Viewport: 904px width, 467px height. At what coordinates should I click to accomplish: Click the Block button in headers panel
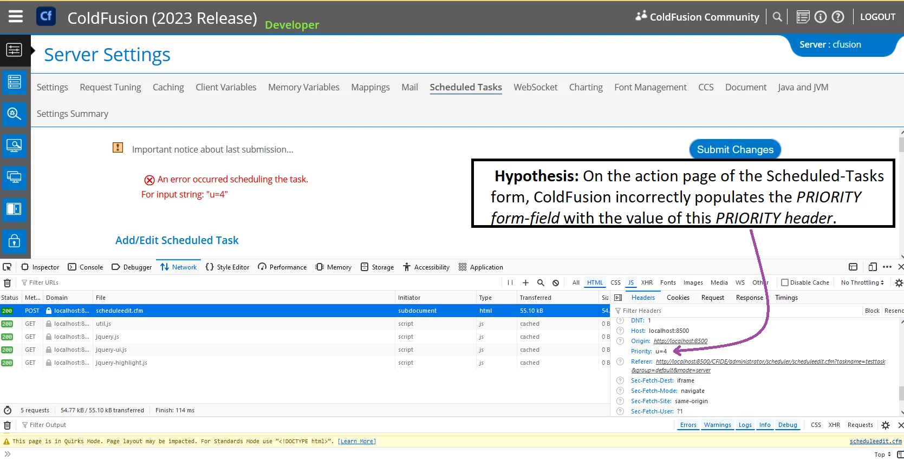tap(872, 311)
